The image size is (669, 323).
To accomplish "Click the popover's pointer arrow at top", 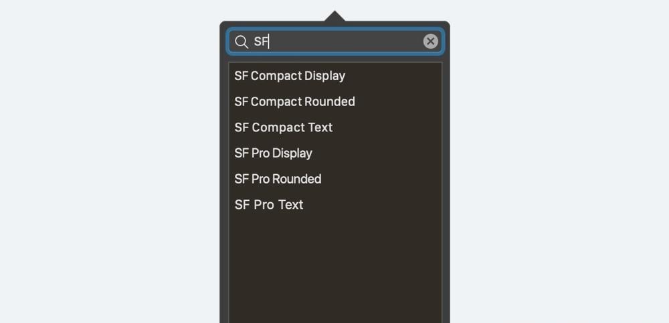I will pos(335,16).
